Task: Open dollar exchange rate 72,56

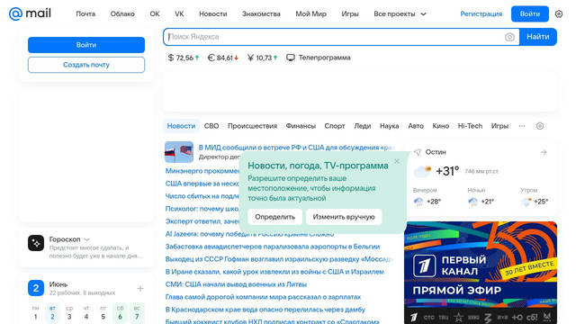Action: [x=184, y=58]
